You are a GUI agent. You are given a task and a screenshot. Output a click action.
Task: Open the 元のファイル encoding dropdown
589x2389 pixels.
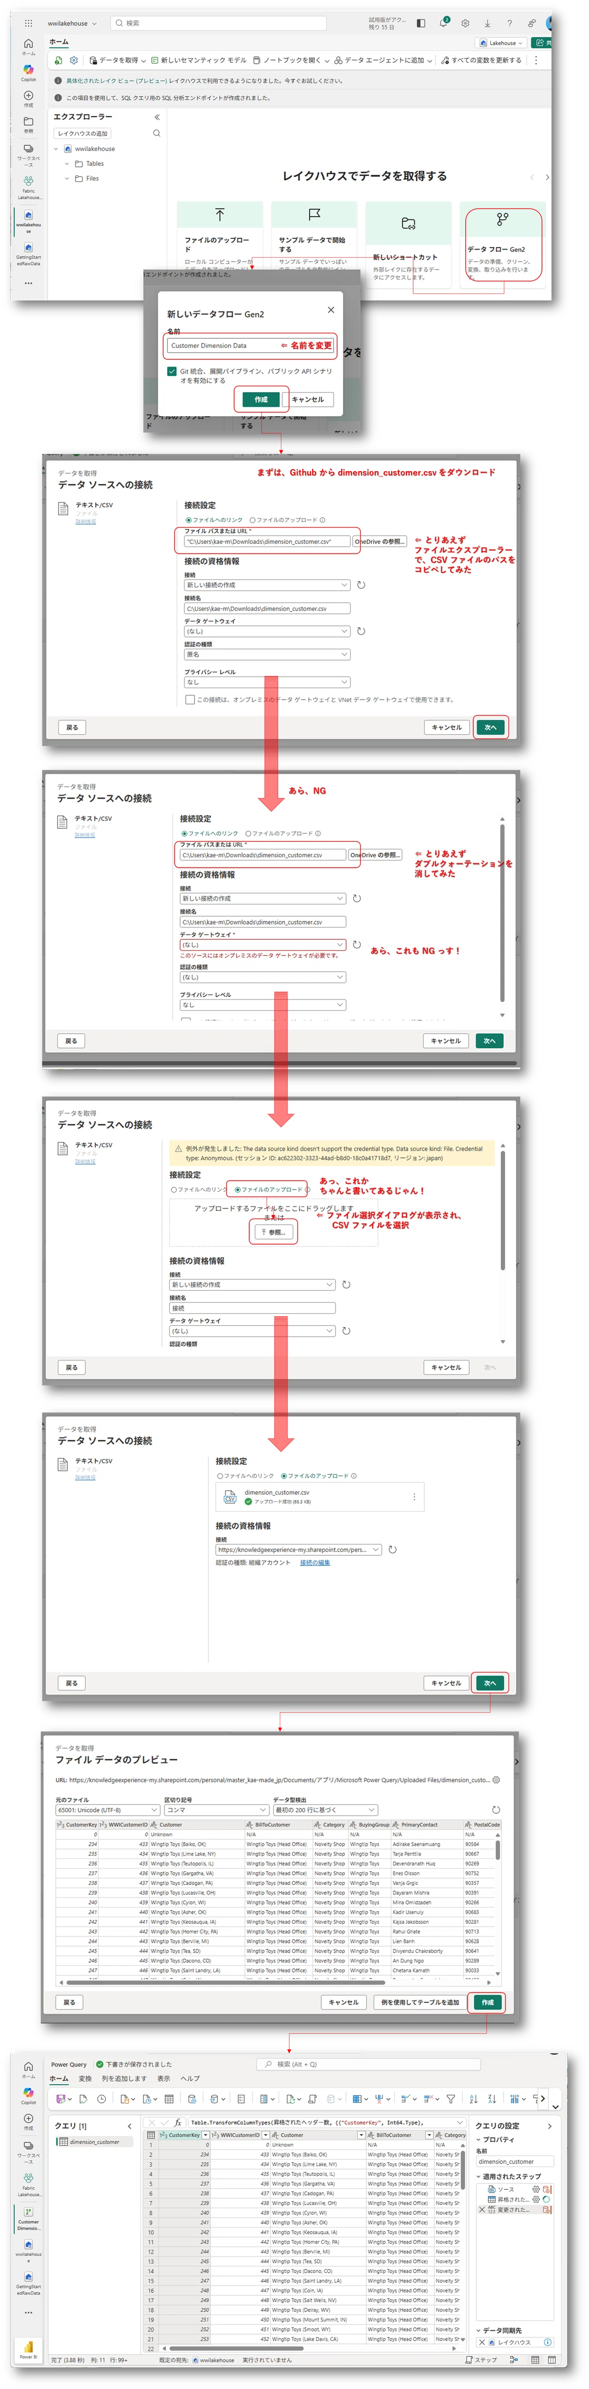pyautogui.click(x=107, y=1810)
